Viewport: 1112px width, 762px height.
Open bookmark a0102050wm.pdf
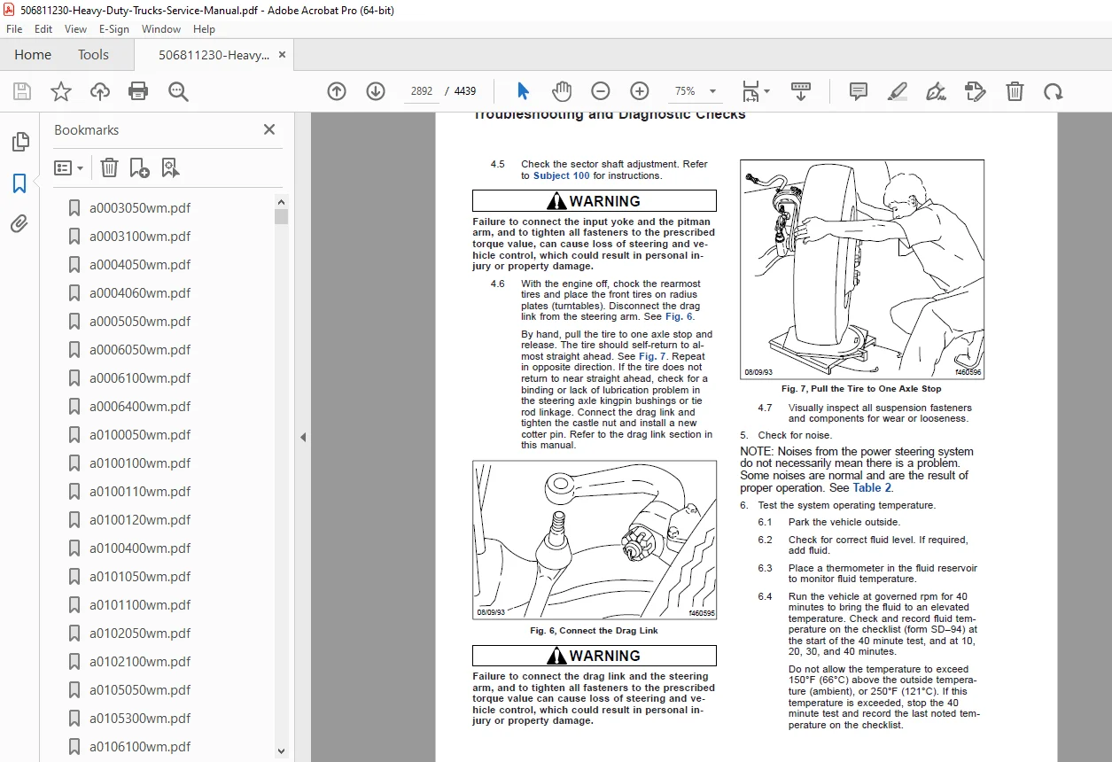pos(140,634)
